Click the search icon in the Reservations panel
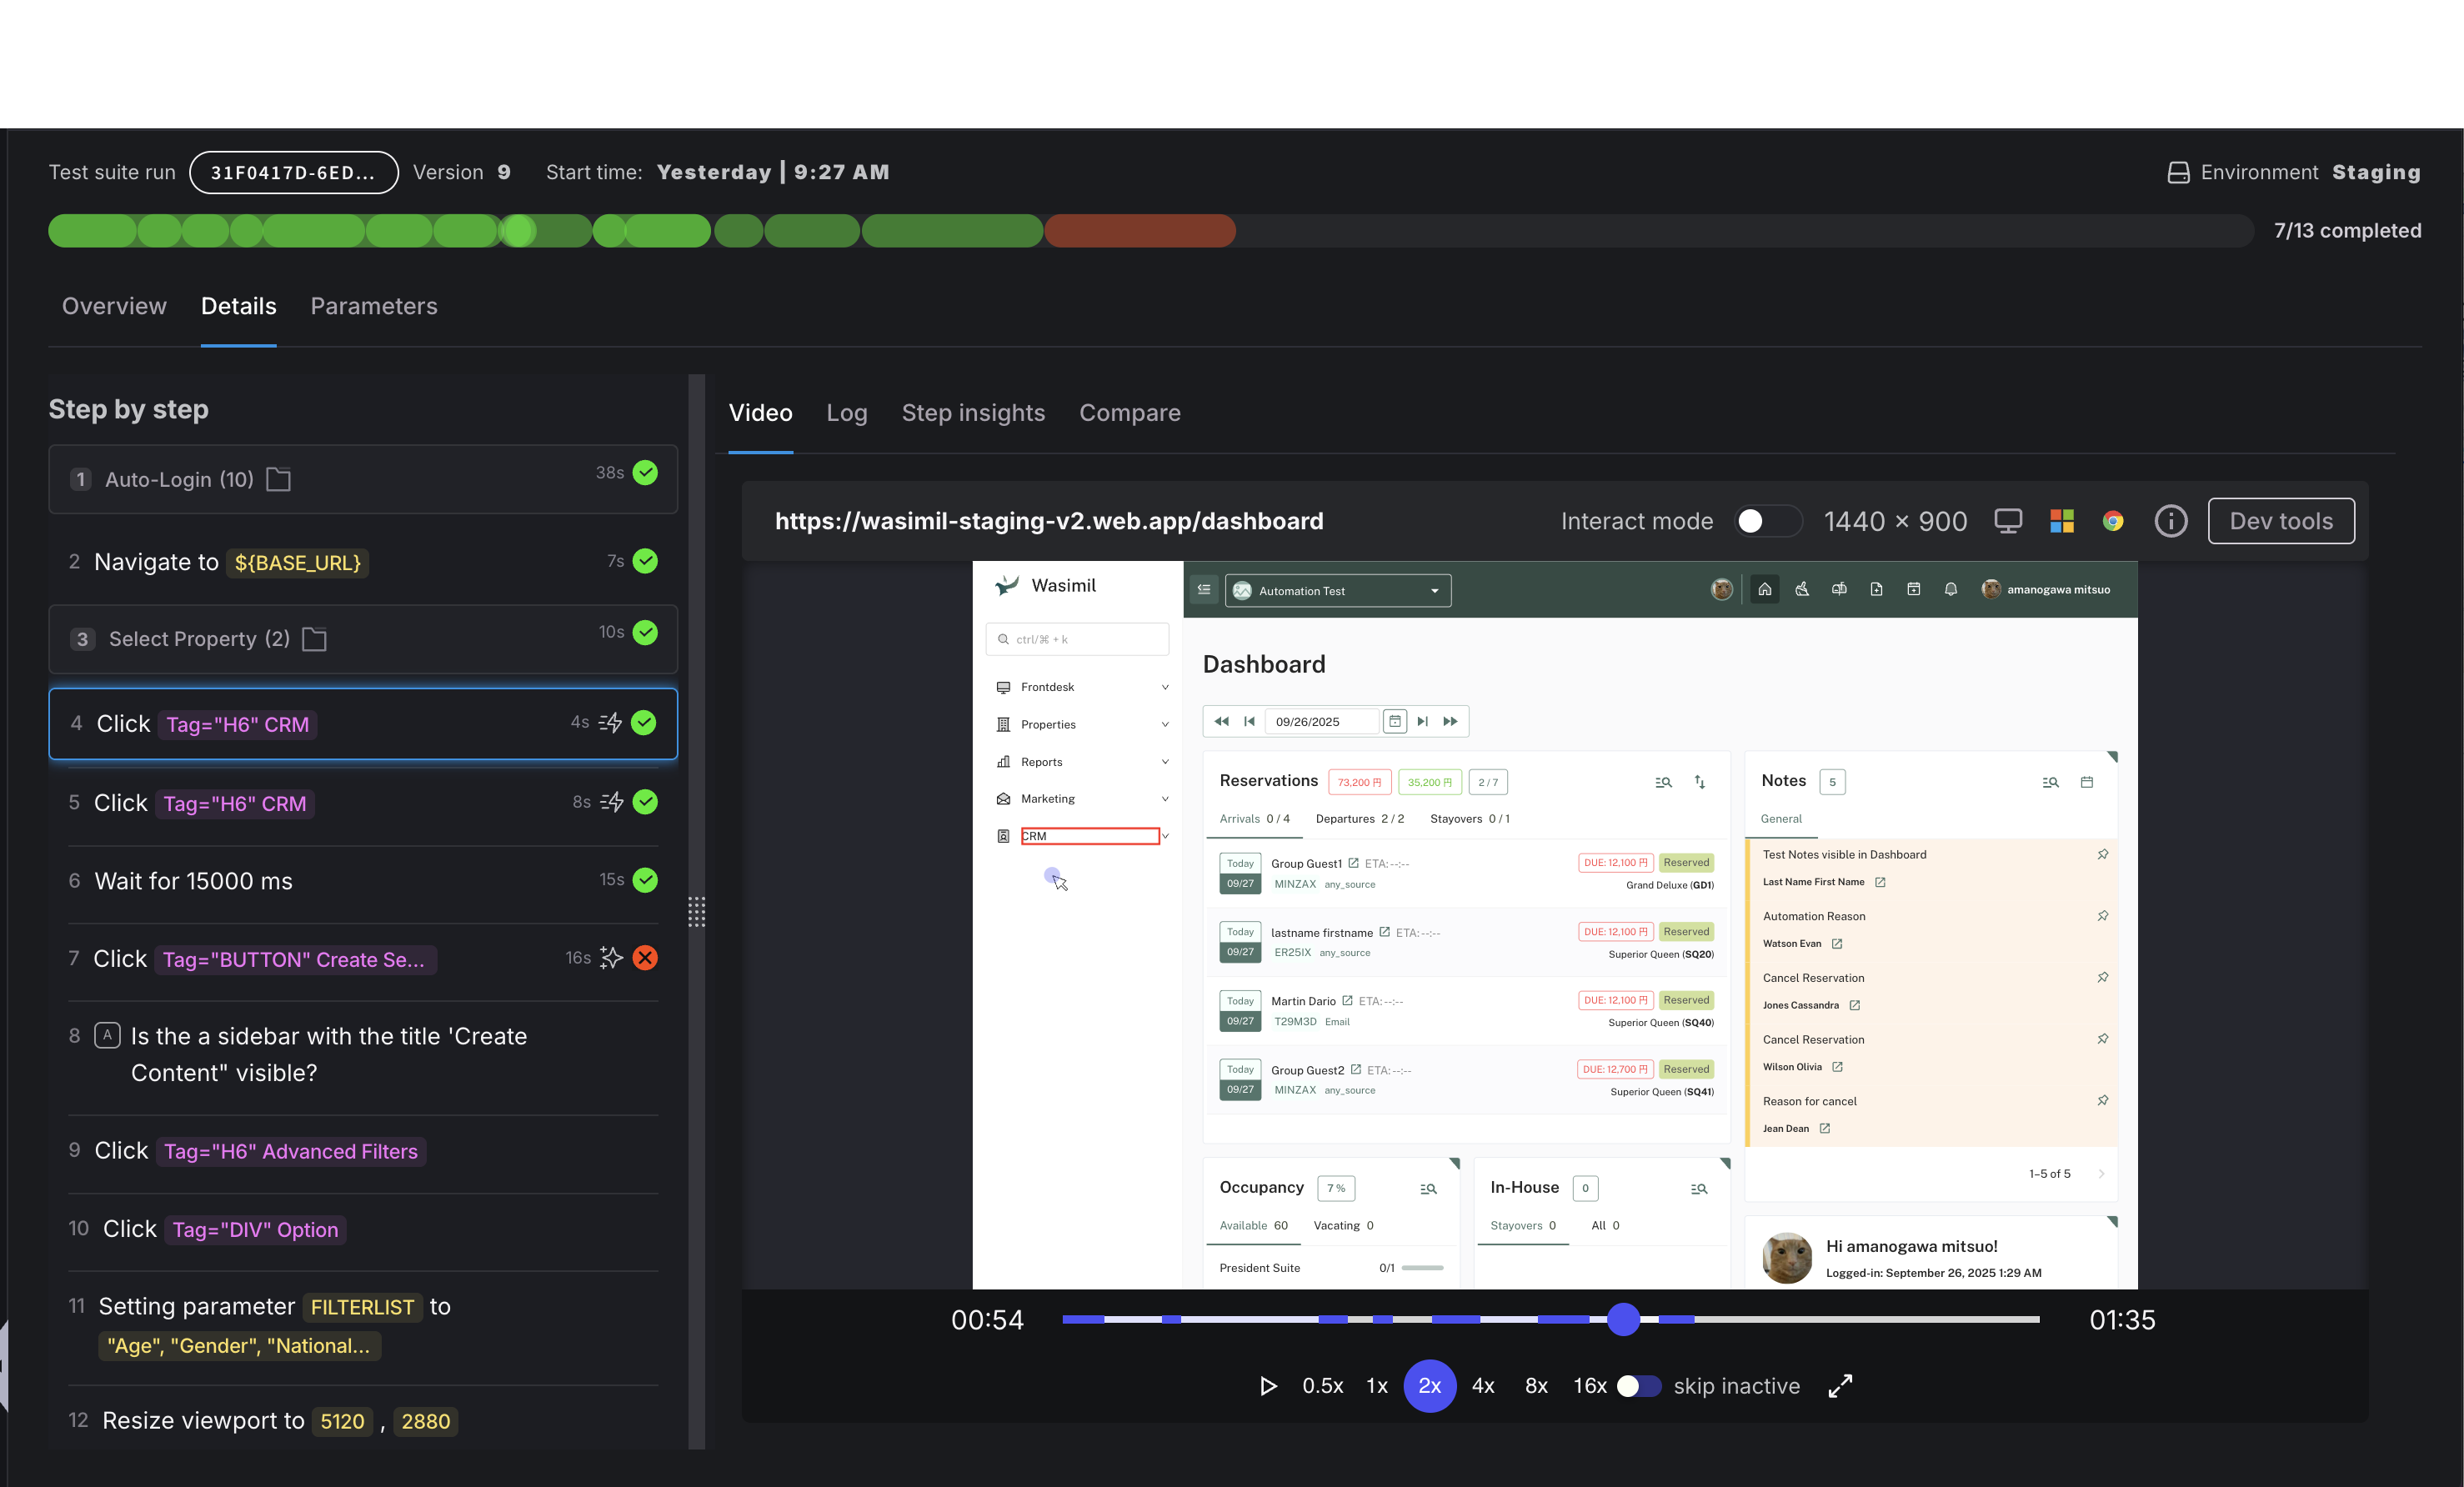 click(x=1664, y=782)
